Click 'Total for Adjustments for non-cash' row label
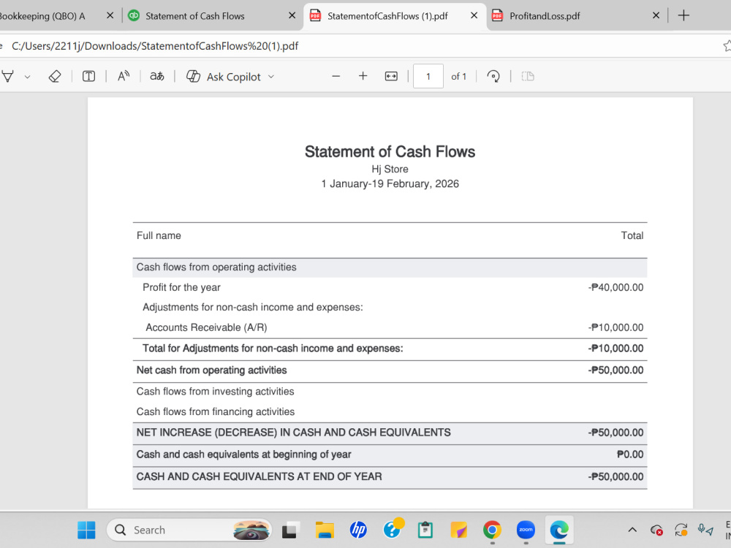731x548 pixels. coord(273,349)
